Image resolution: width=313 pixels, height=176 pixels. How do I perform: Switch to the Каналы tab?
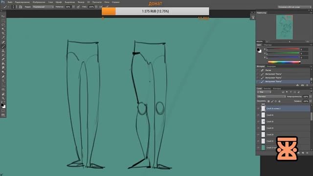coord(267,88)
